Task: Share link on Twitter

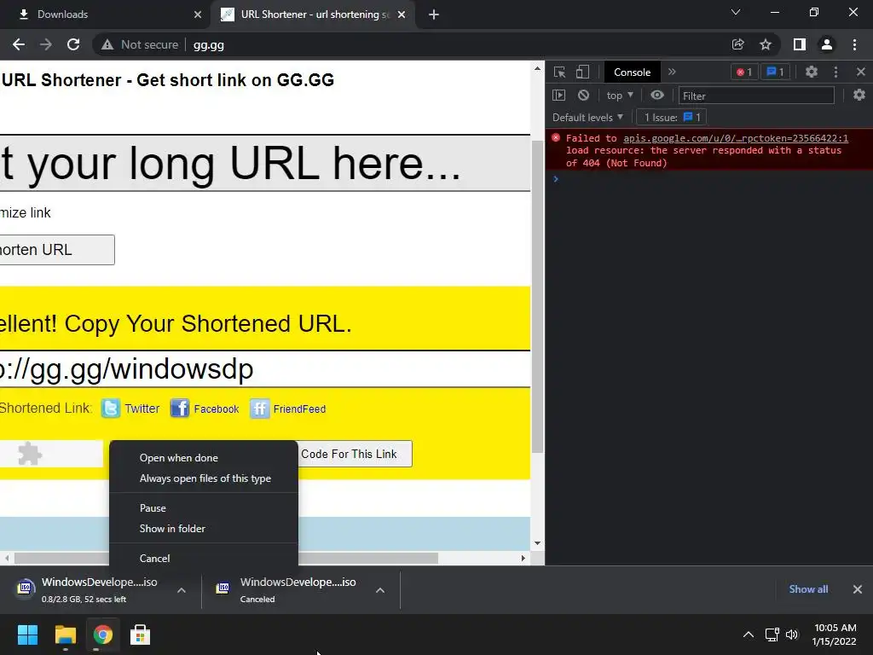Action: (x=130, y=409)
